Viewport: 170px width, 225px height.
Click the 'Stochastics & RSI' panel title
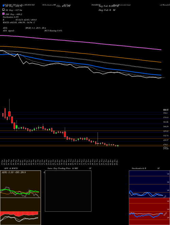pyautogui.click(x=146, y=168)
